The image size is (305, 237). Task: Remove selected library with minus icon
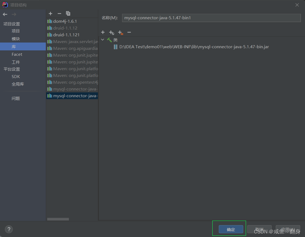[59, 13]
